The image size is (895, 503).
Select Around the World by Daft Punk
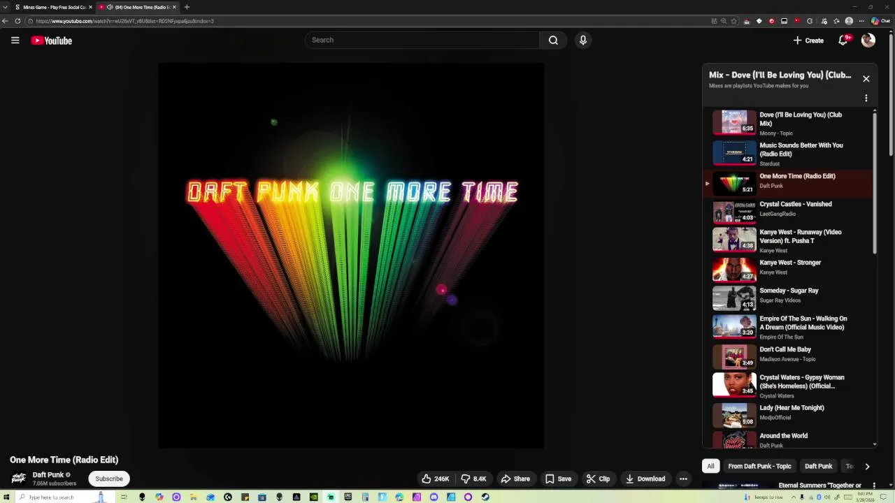787,439
